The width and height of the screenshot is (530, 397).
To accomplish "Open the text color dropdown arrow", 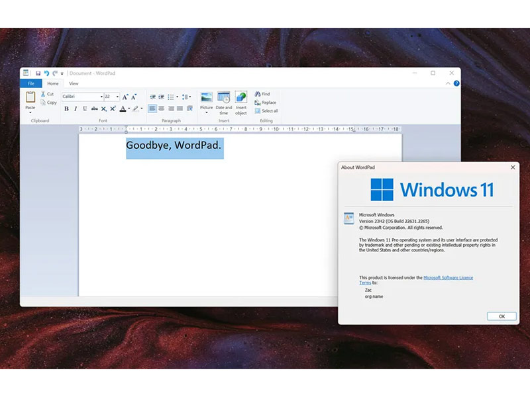I will click(x=129, y=109).
